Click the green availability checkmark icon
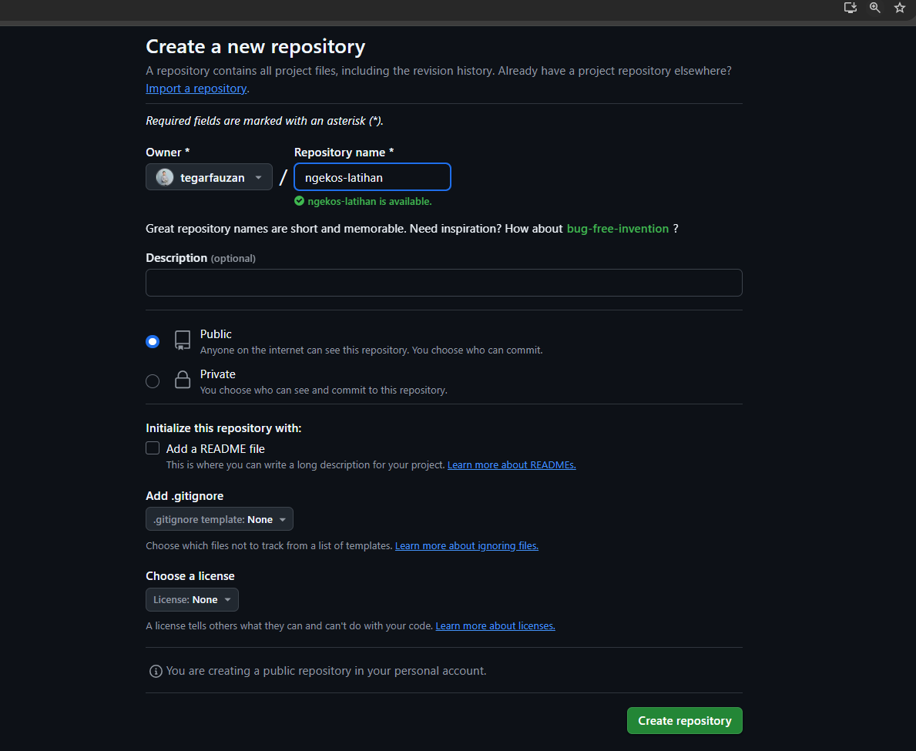This screenshot has width=916, height=751. (x=299, y=201)
